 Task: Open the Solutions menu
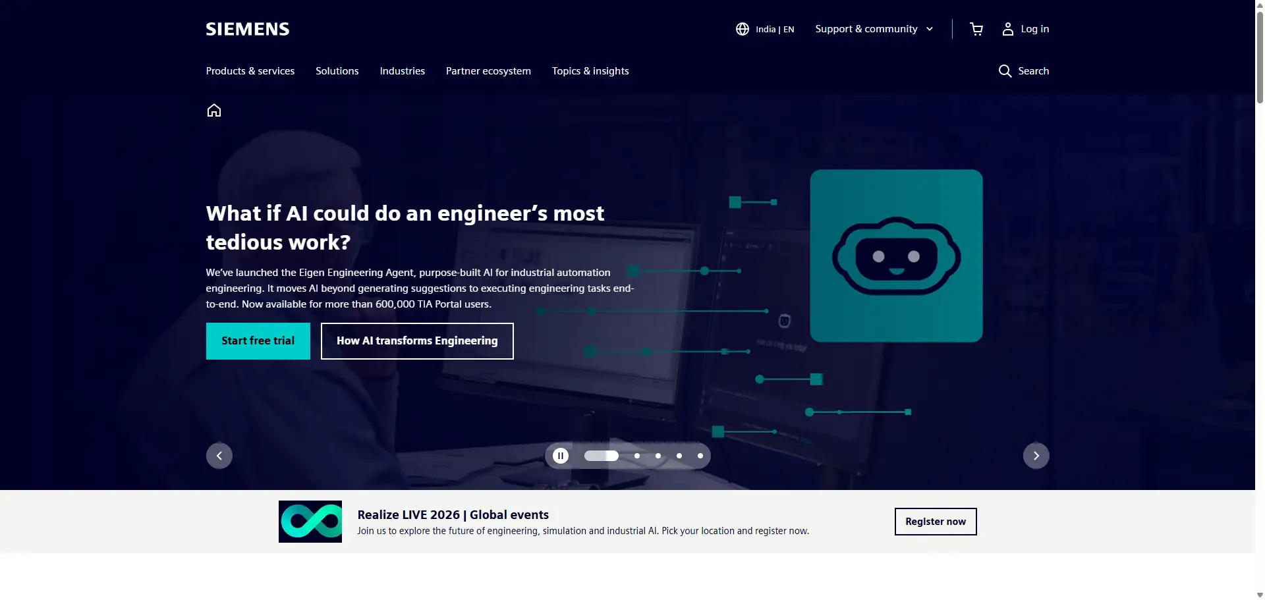(x=337, y=71)
